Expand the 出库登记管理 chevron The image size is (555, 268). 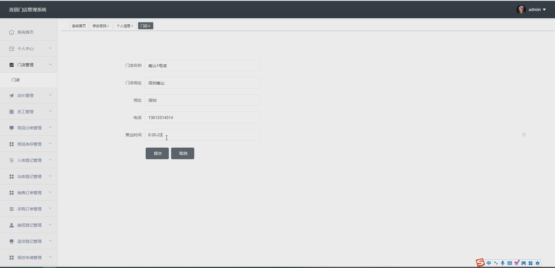click(50, 176)
